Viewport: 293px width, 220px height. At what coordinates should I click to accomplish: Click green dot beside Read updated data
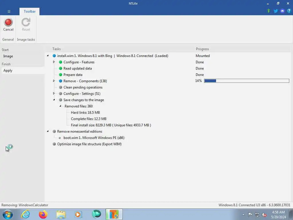click(x=61, y=68)
